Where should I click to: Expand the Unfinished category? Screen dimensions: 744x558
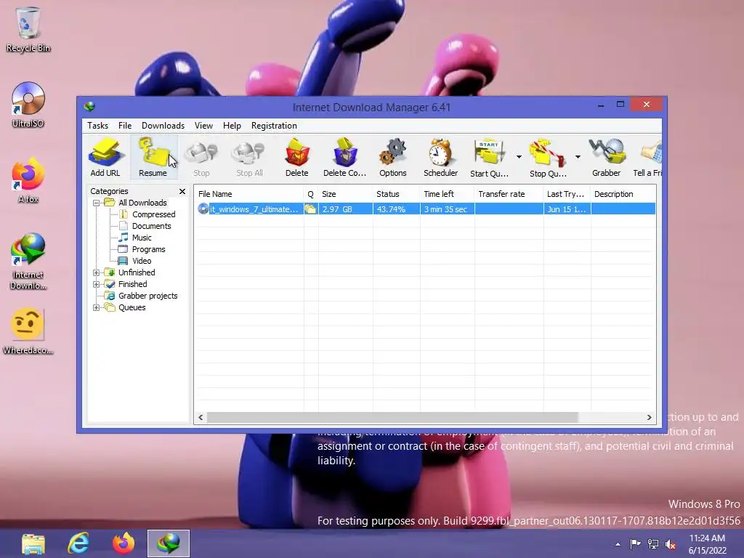(x=97, y=273)
